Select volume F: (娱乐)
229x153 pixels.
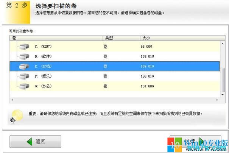coord(115,76)
